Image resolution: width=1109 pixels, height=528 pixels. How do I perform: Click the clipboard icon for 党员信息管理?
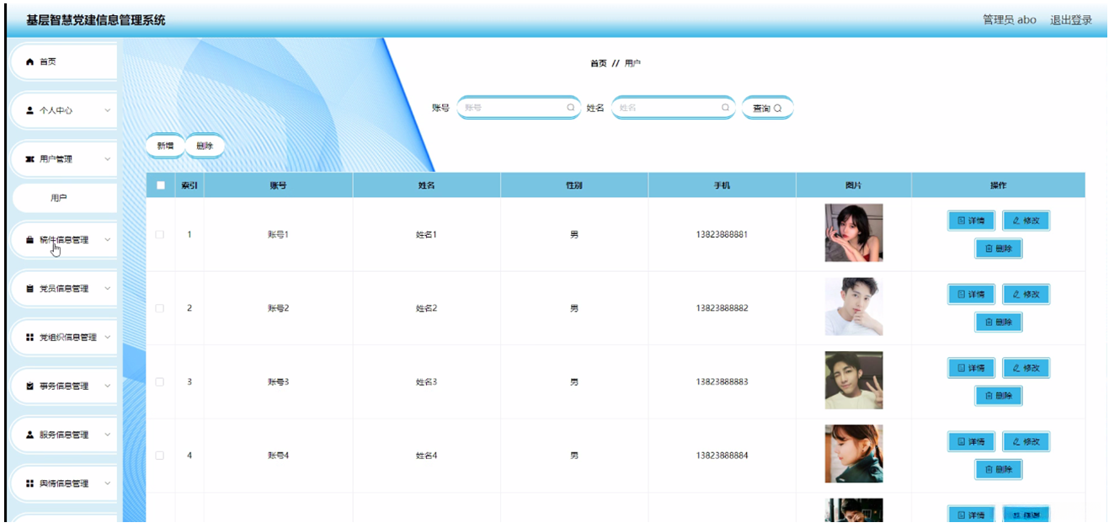[30, 289]
